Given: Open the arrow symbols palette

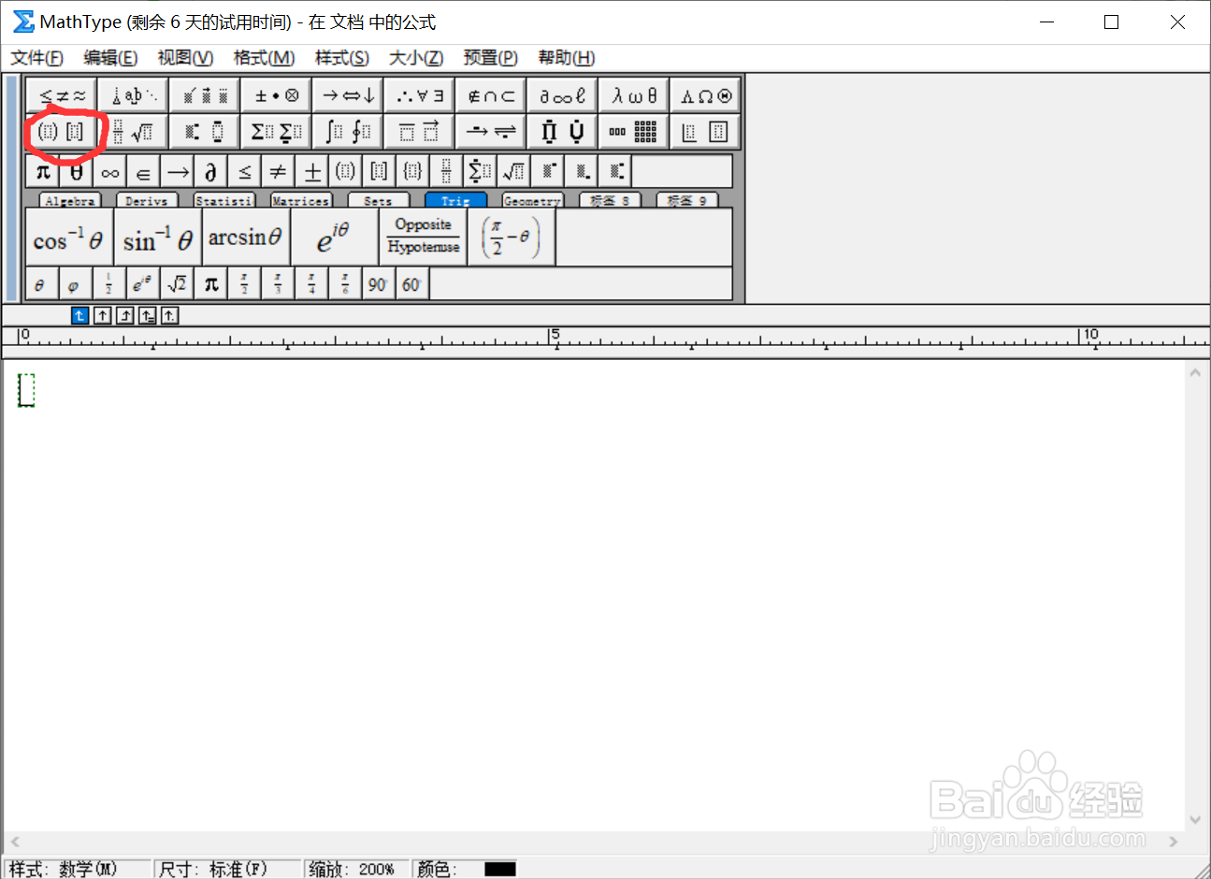Looking at the screenshot, I should point(348,95).
